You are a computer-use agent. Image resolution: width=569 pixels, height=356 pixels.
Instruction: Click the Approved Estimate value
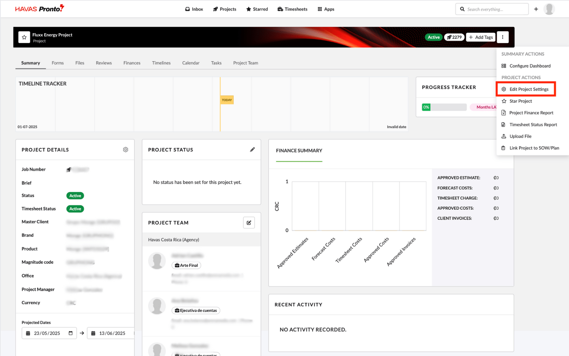(496, 178)
